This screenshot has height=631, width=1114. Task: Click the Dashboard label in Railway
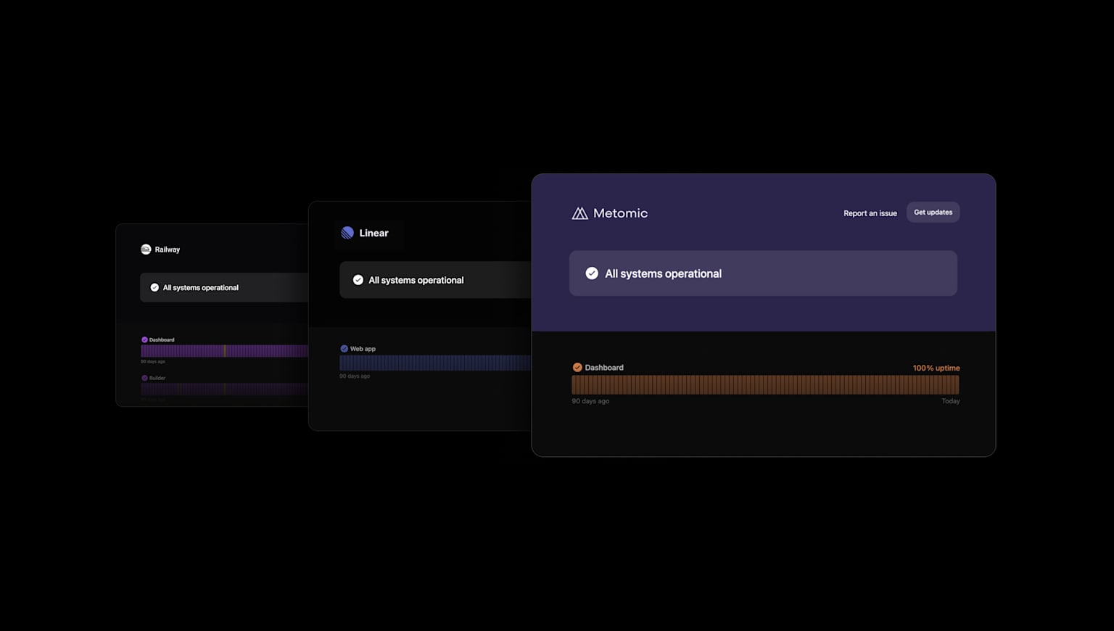[162, 339]
